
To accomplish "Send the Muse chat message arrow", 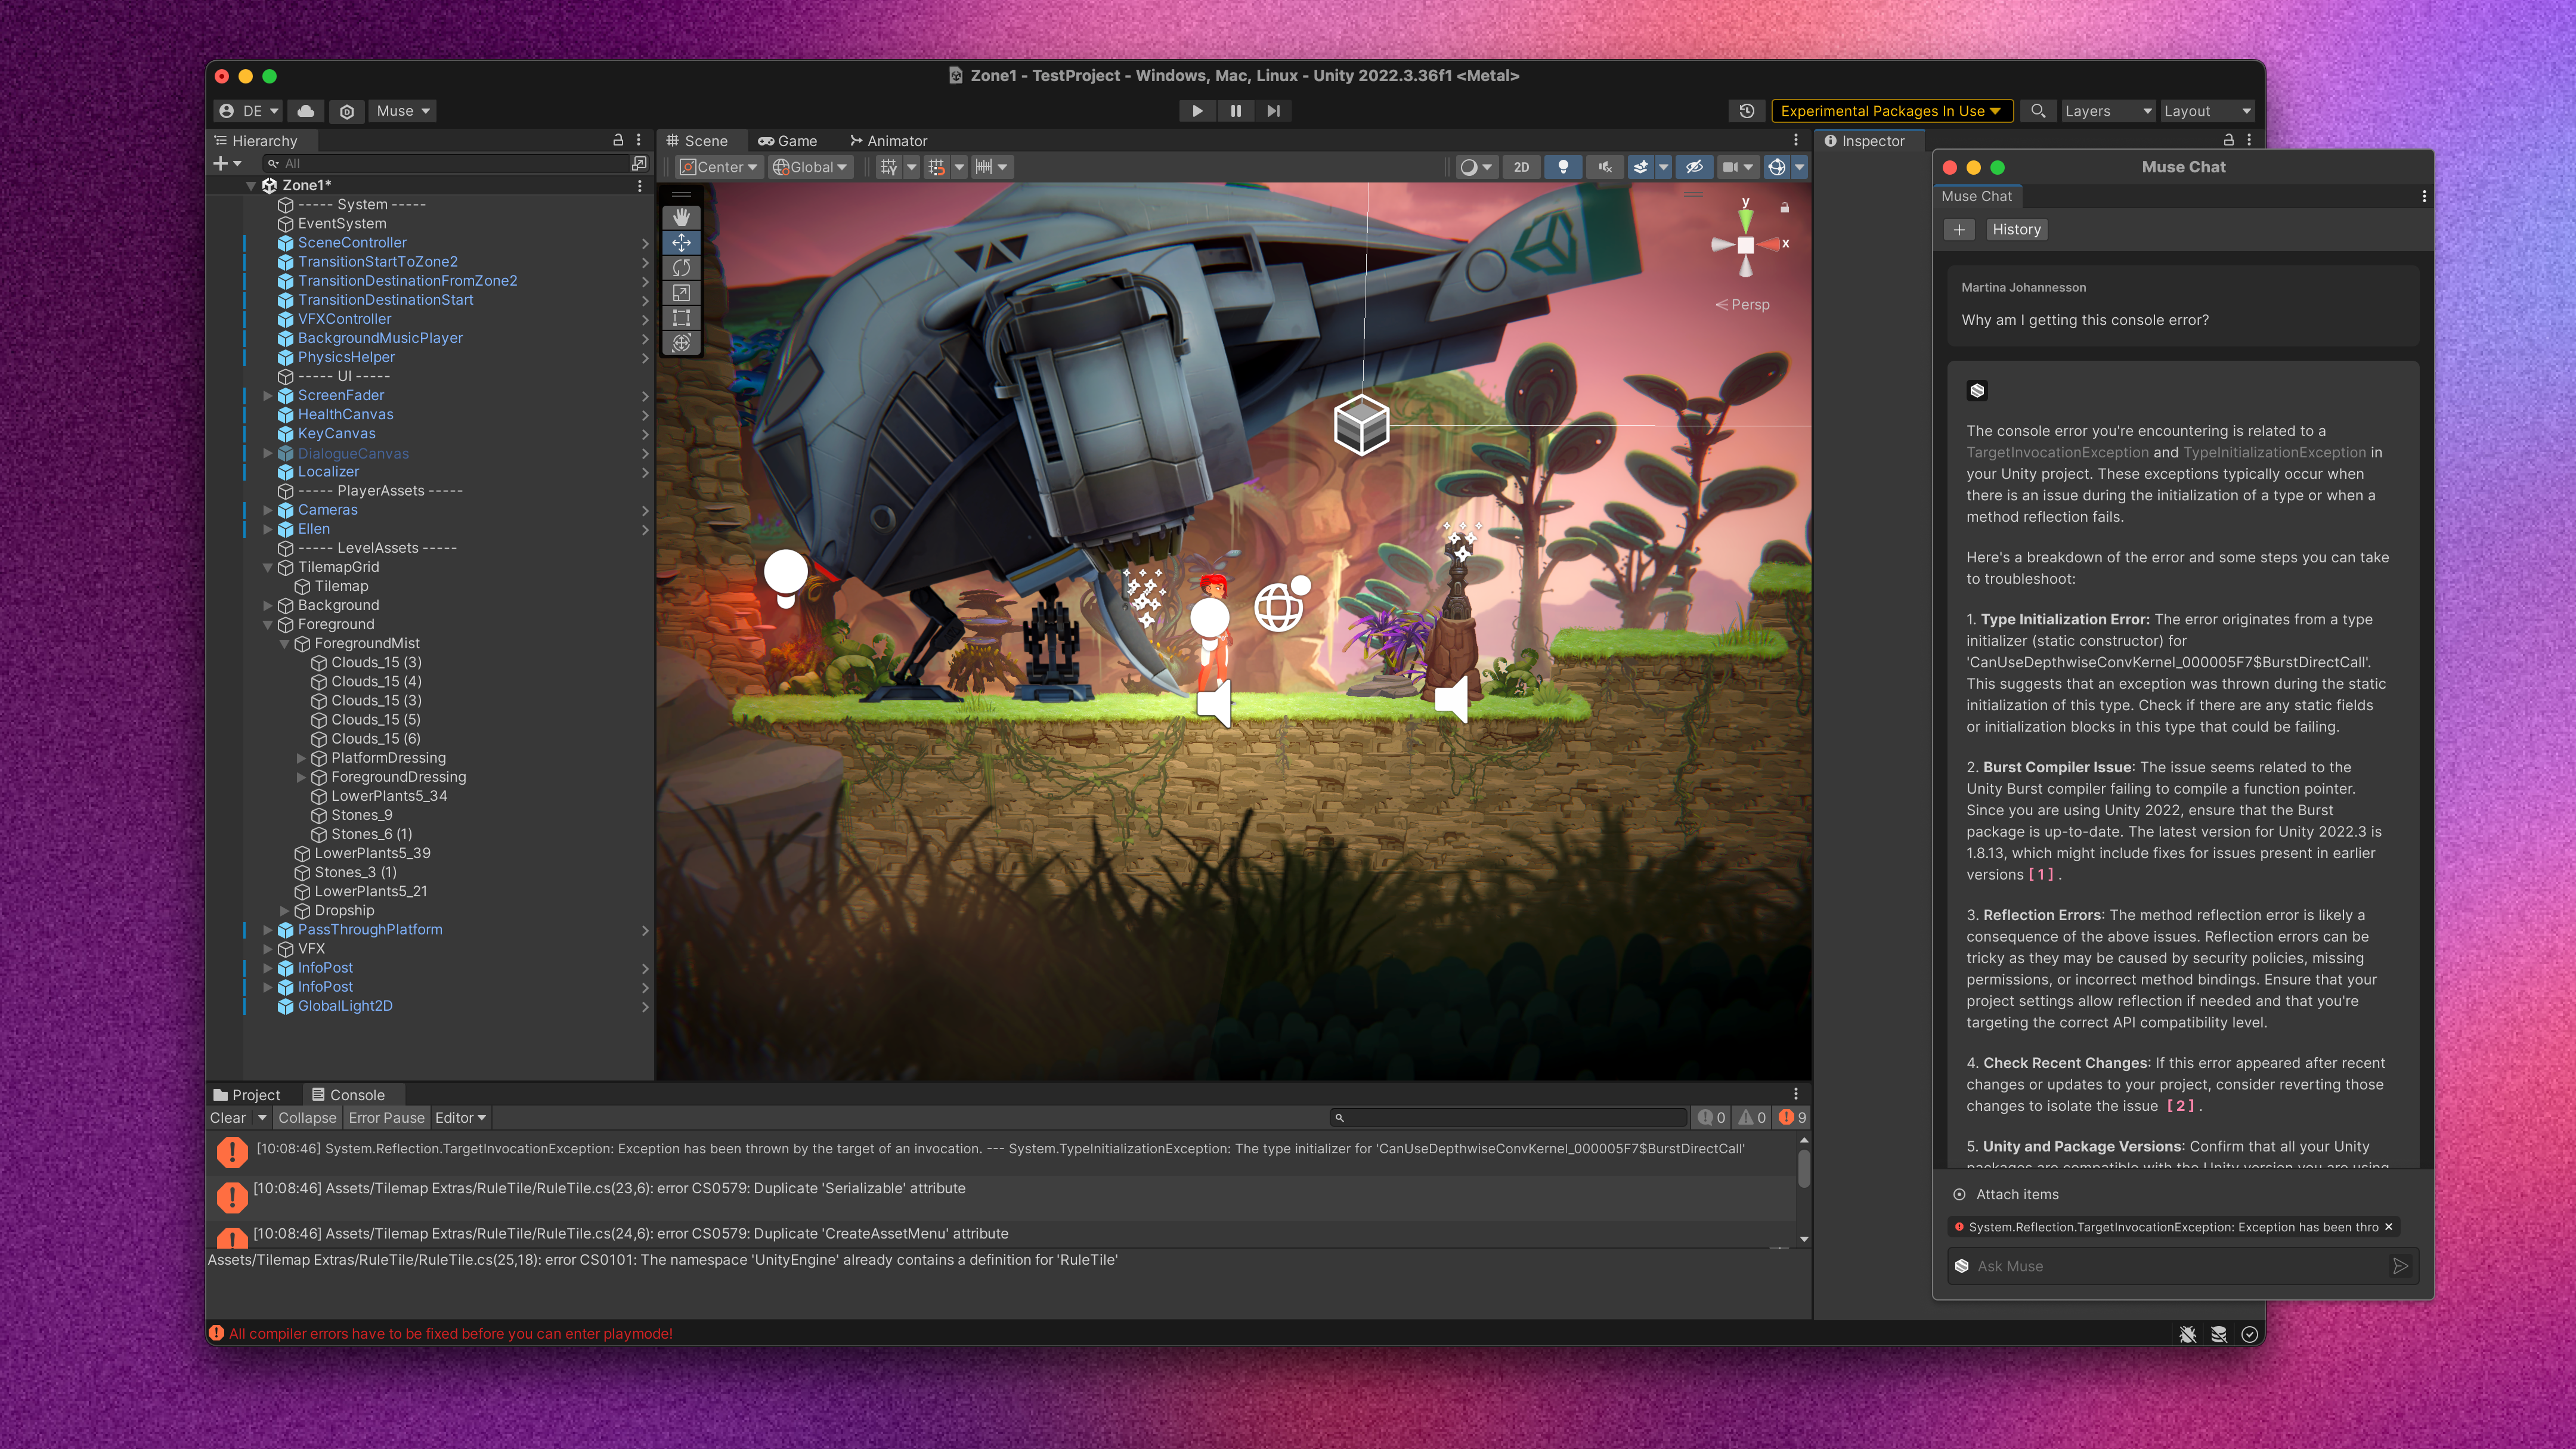I will pos(2399,1266).
